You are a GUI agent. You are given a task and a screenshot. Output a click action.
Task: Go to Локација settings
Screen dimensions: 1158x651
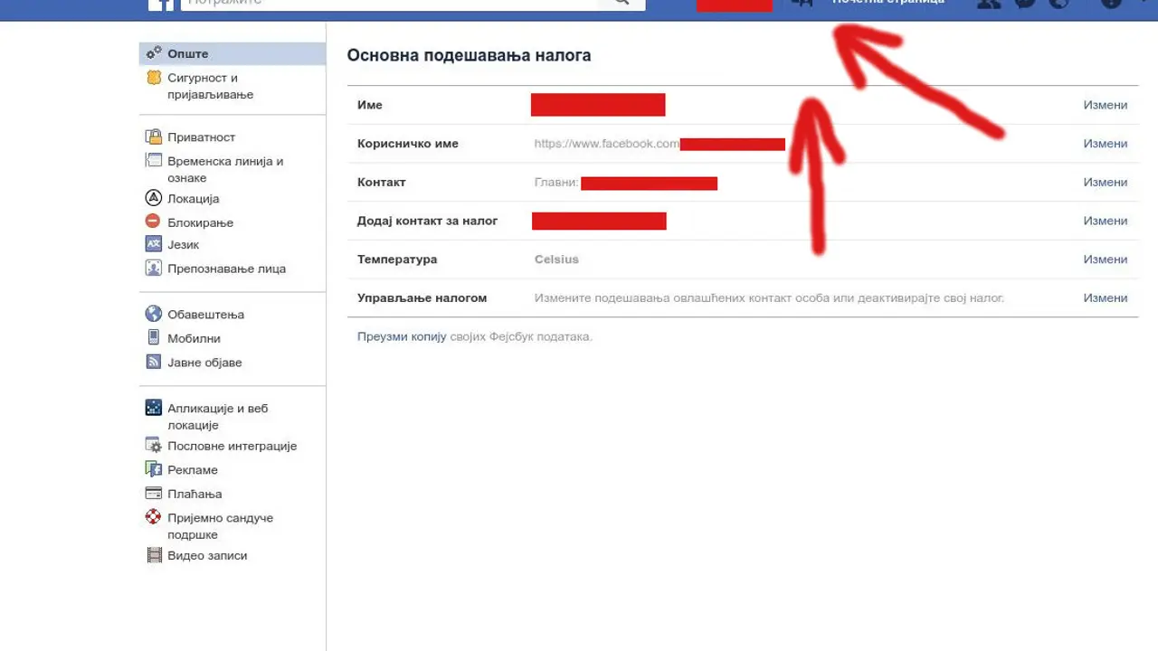coord(193,199)
